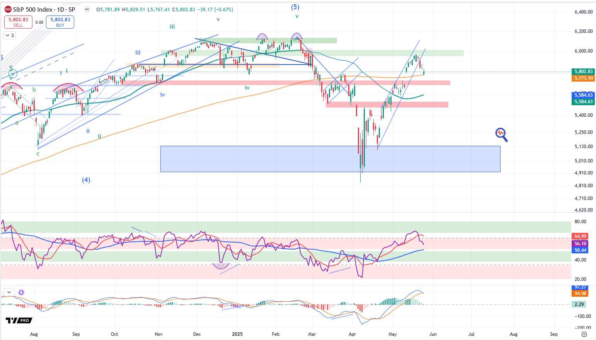This screenshot has height=340, width=596.
Task: Click histogram value label 2.29
Action: [x=579, y=304]
